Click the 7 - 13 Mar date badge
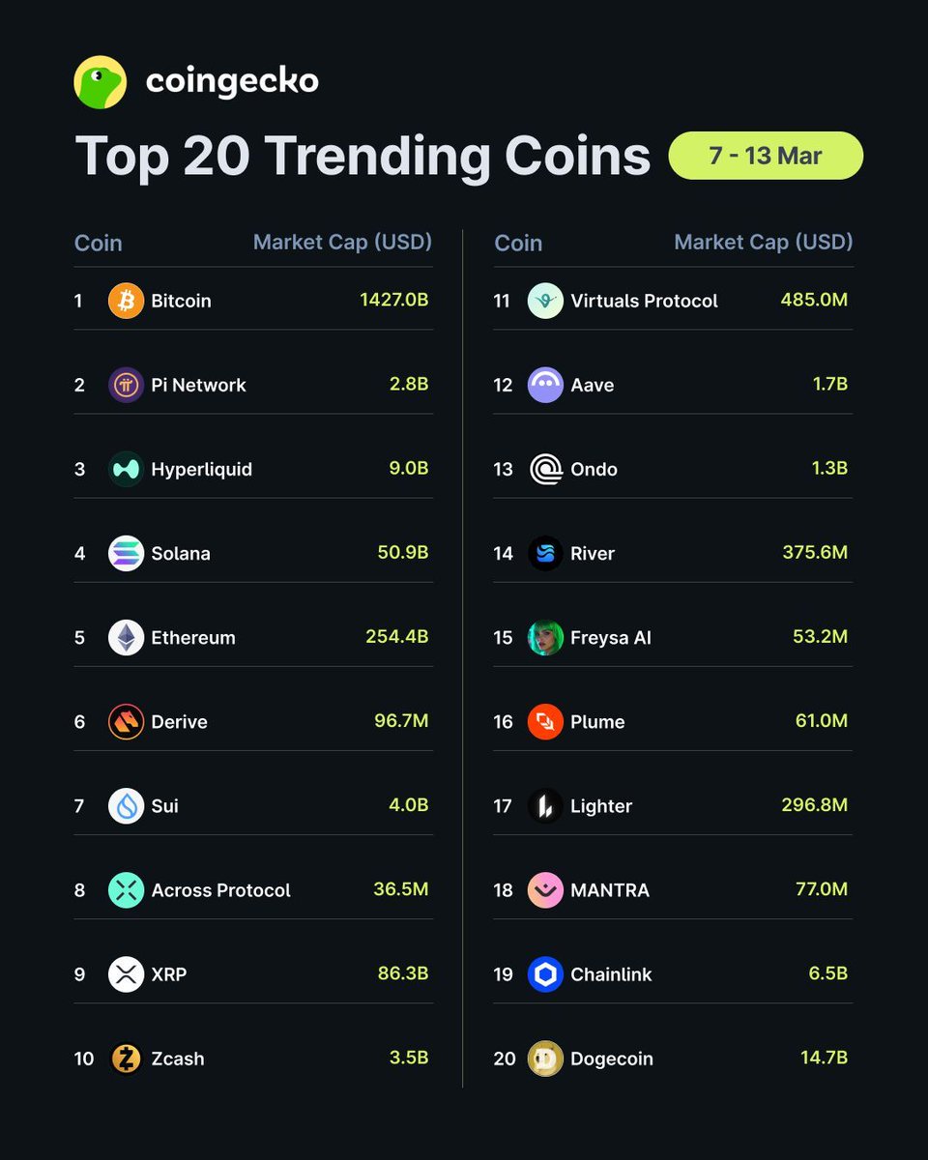Image resolution: width=928 pixels, height=1160 pixels. 766,156
